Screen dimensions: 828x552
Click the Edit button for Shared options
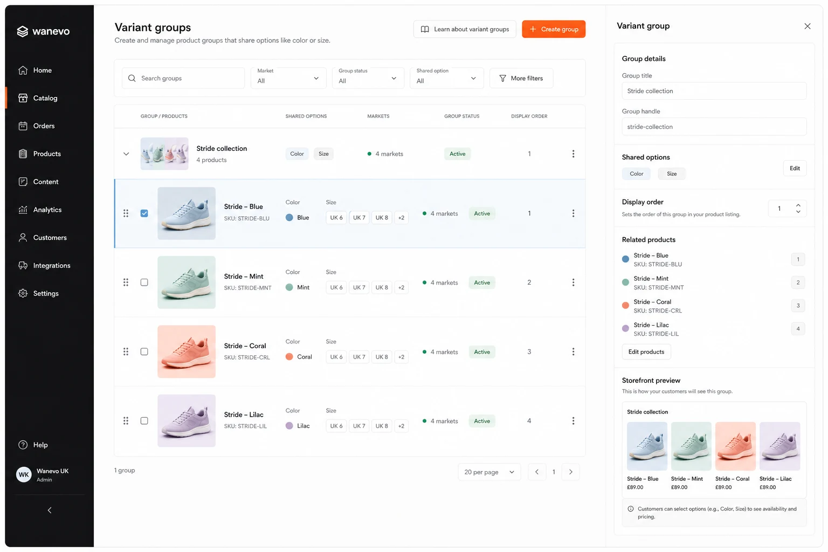(x=795, y=168)
